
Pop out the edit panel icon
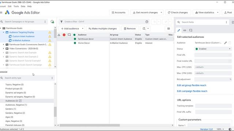coord(233,22)
